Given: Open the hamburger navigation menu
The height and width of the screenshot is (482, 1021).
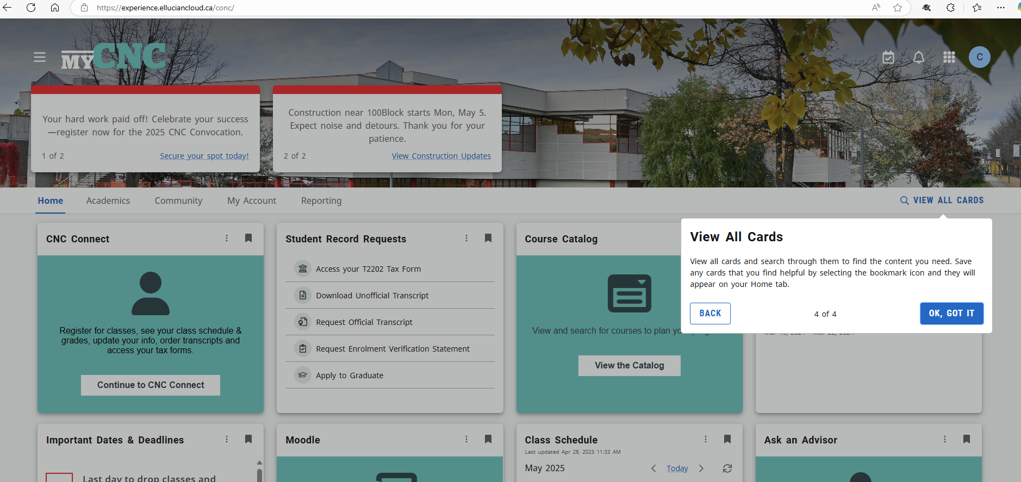Looking at the screenshot, I should coord(40,57).
